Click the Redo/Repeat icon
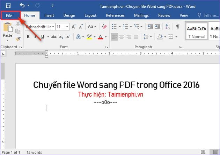The image size is (220, 155). click(x=37, y=6)
